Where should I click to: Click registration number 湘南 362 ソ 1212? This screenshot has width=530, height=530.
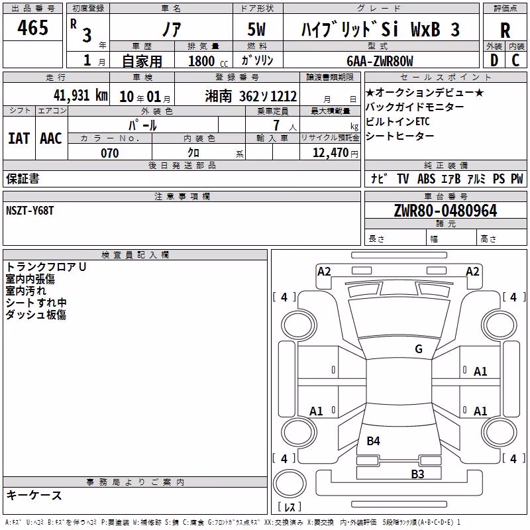click(x=251, y=96)
